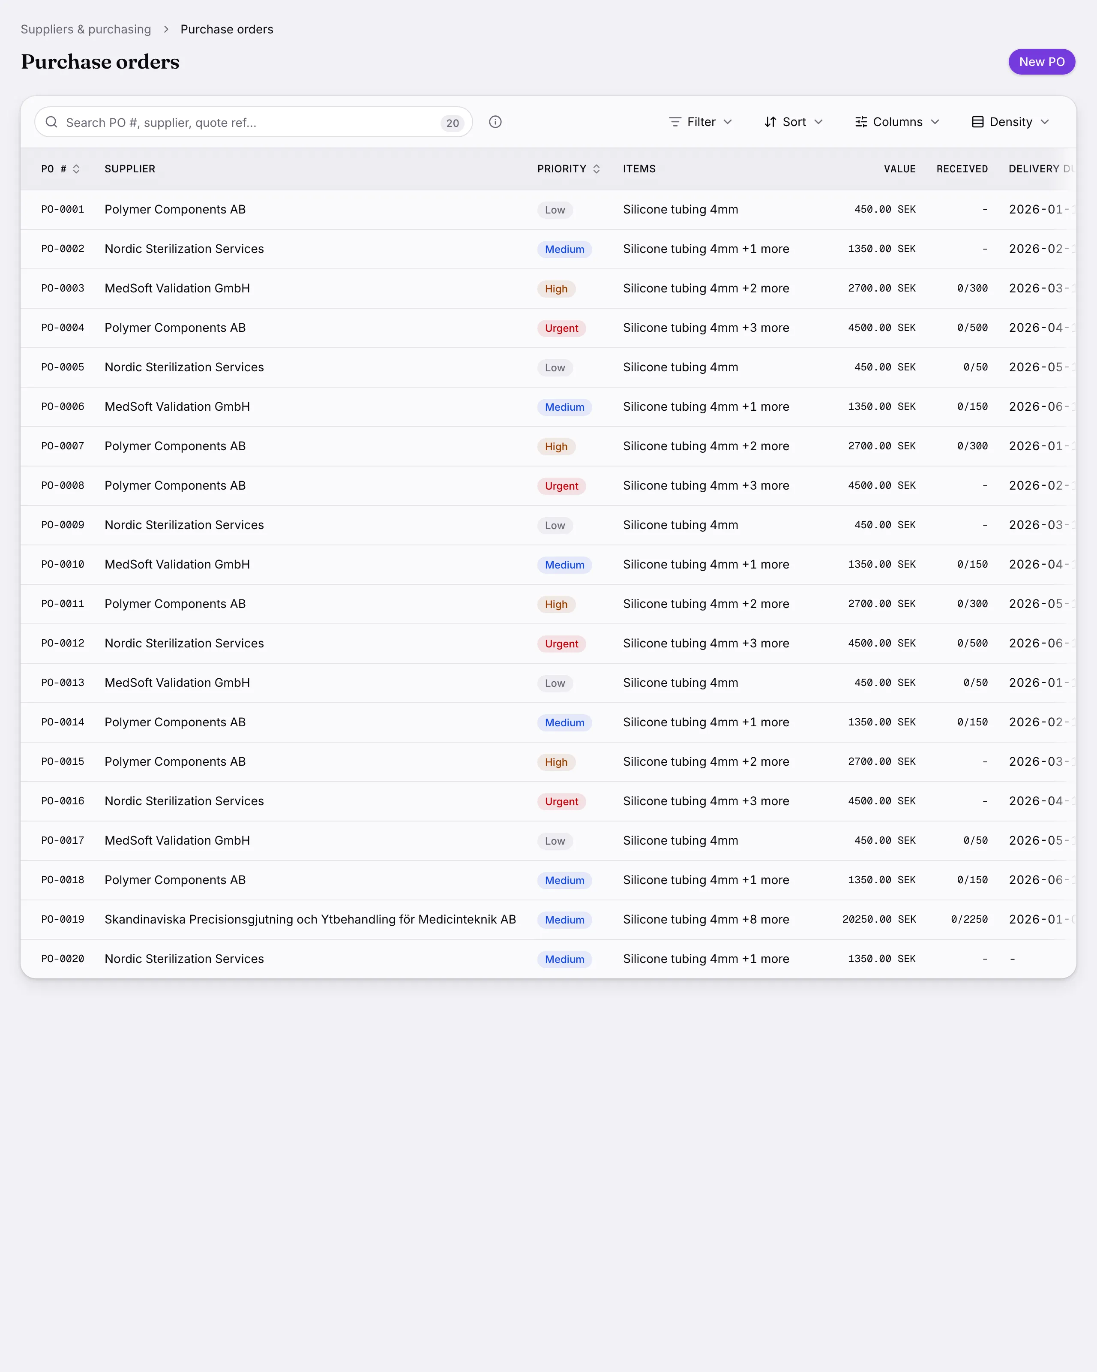Click the High badge in PO-0003 row
The height and width of the screenshot is (1372, 1097).
pos(557,289)
